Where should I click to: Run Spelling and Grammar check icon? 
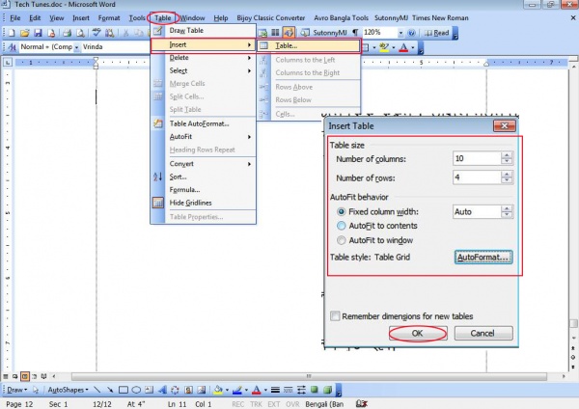click(x=96, y=33)
